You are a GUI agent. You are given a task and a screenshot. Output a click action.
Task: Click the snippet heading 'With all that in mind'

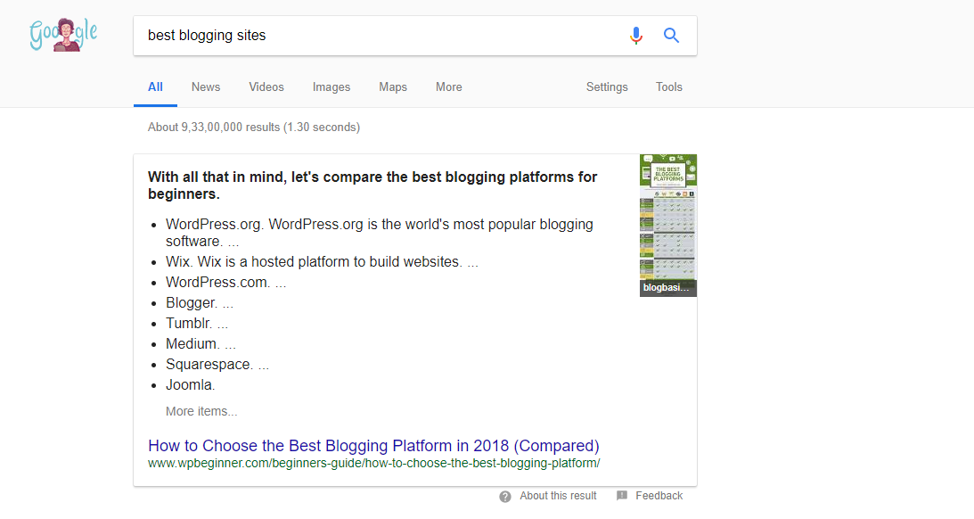pyautogui.click(x=372, y=185)
